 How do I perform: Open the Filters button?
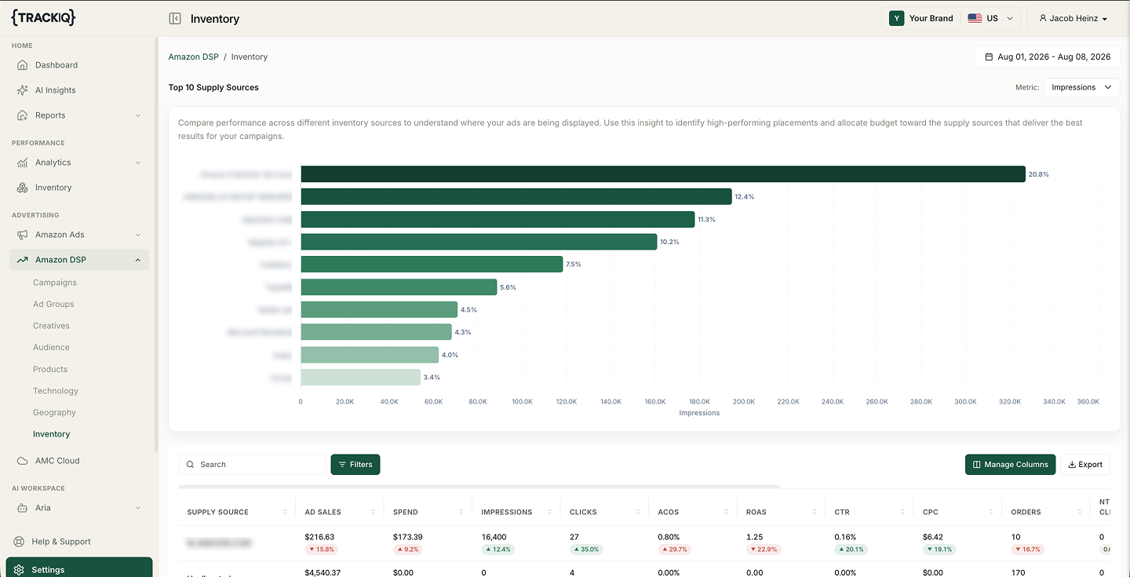pyautogui.click(x=355, y=465)
